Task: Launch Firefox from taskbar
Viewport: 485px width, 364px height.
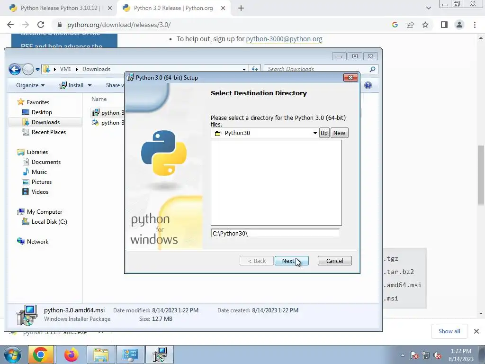Action: coord(71,355)
